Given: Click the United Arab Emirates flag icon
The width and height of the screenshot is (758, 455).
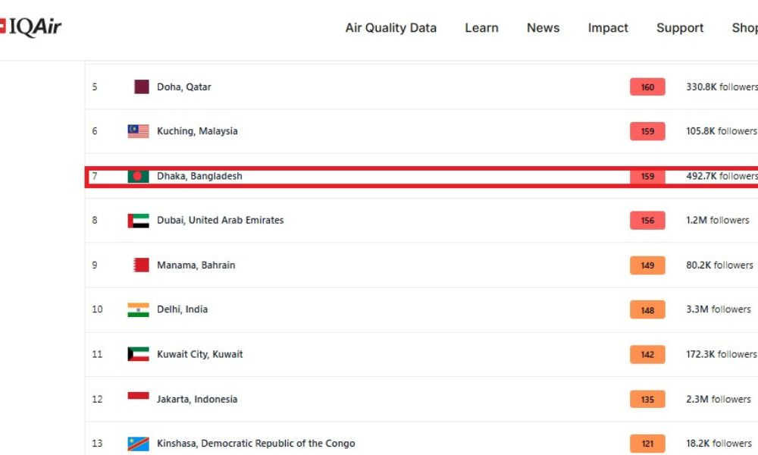Looking at the screenshot, I should 138,221.
